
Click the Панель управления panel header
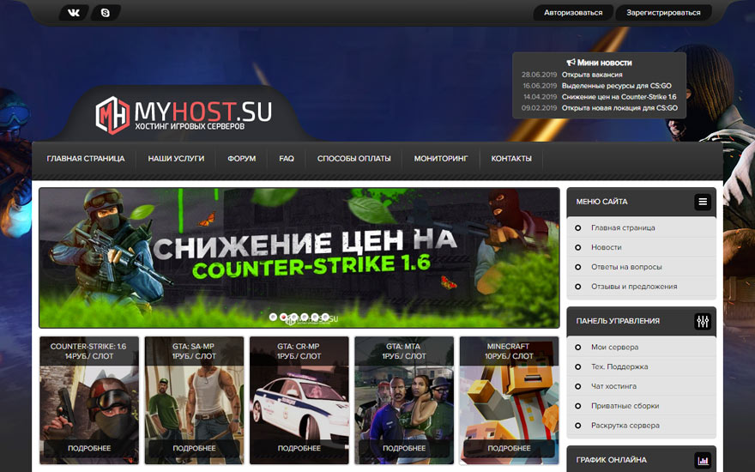642,321
